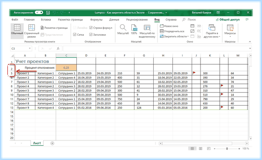Toggle Строка формул checkbox

click(91, 28)
